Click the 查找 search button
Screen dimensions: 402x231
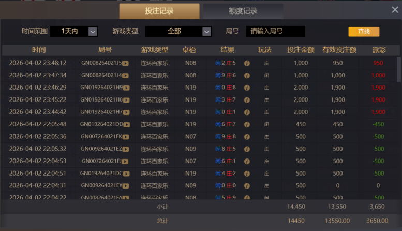pos(364,32)
